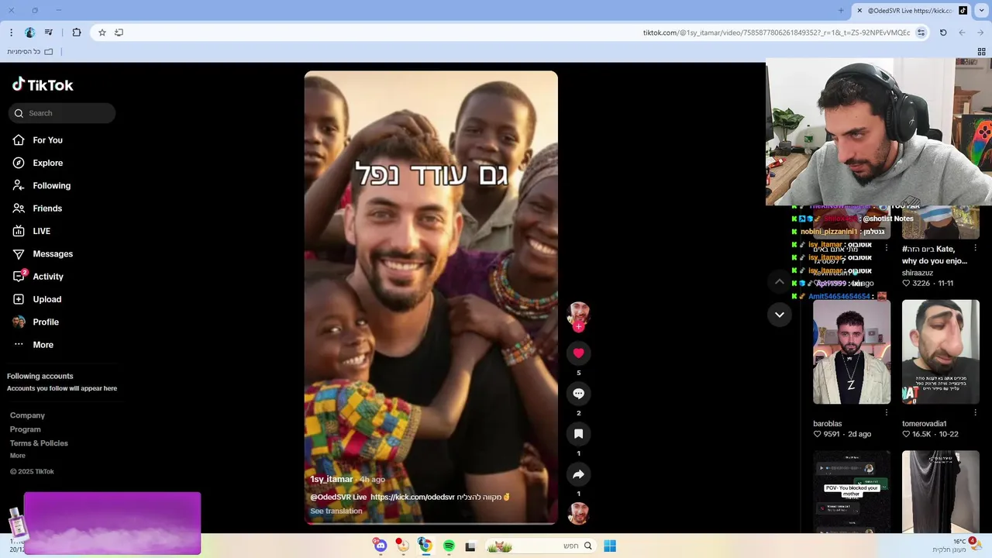Click the footer More link

click(18, 456)
